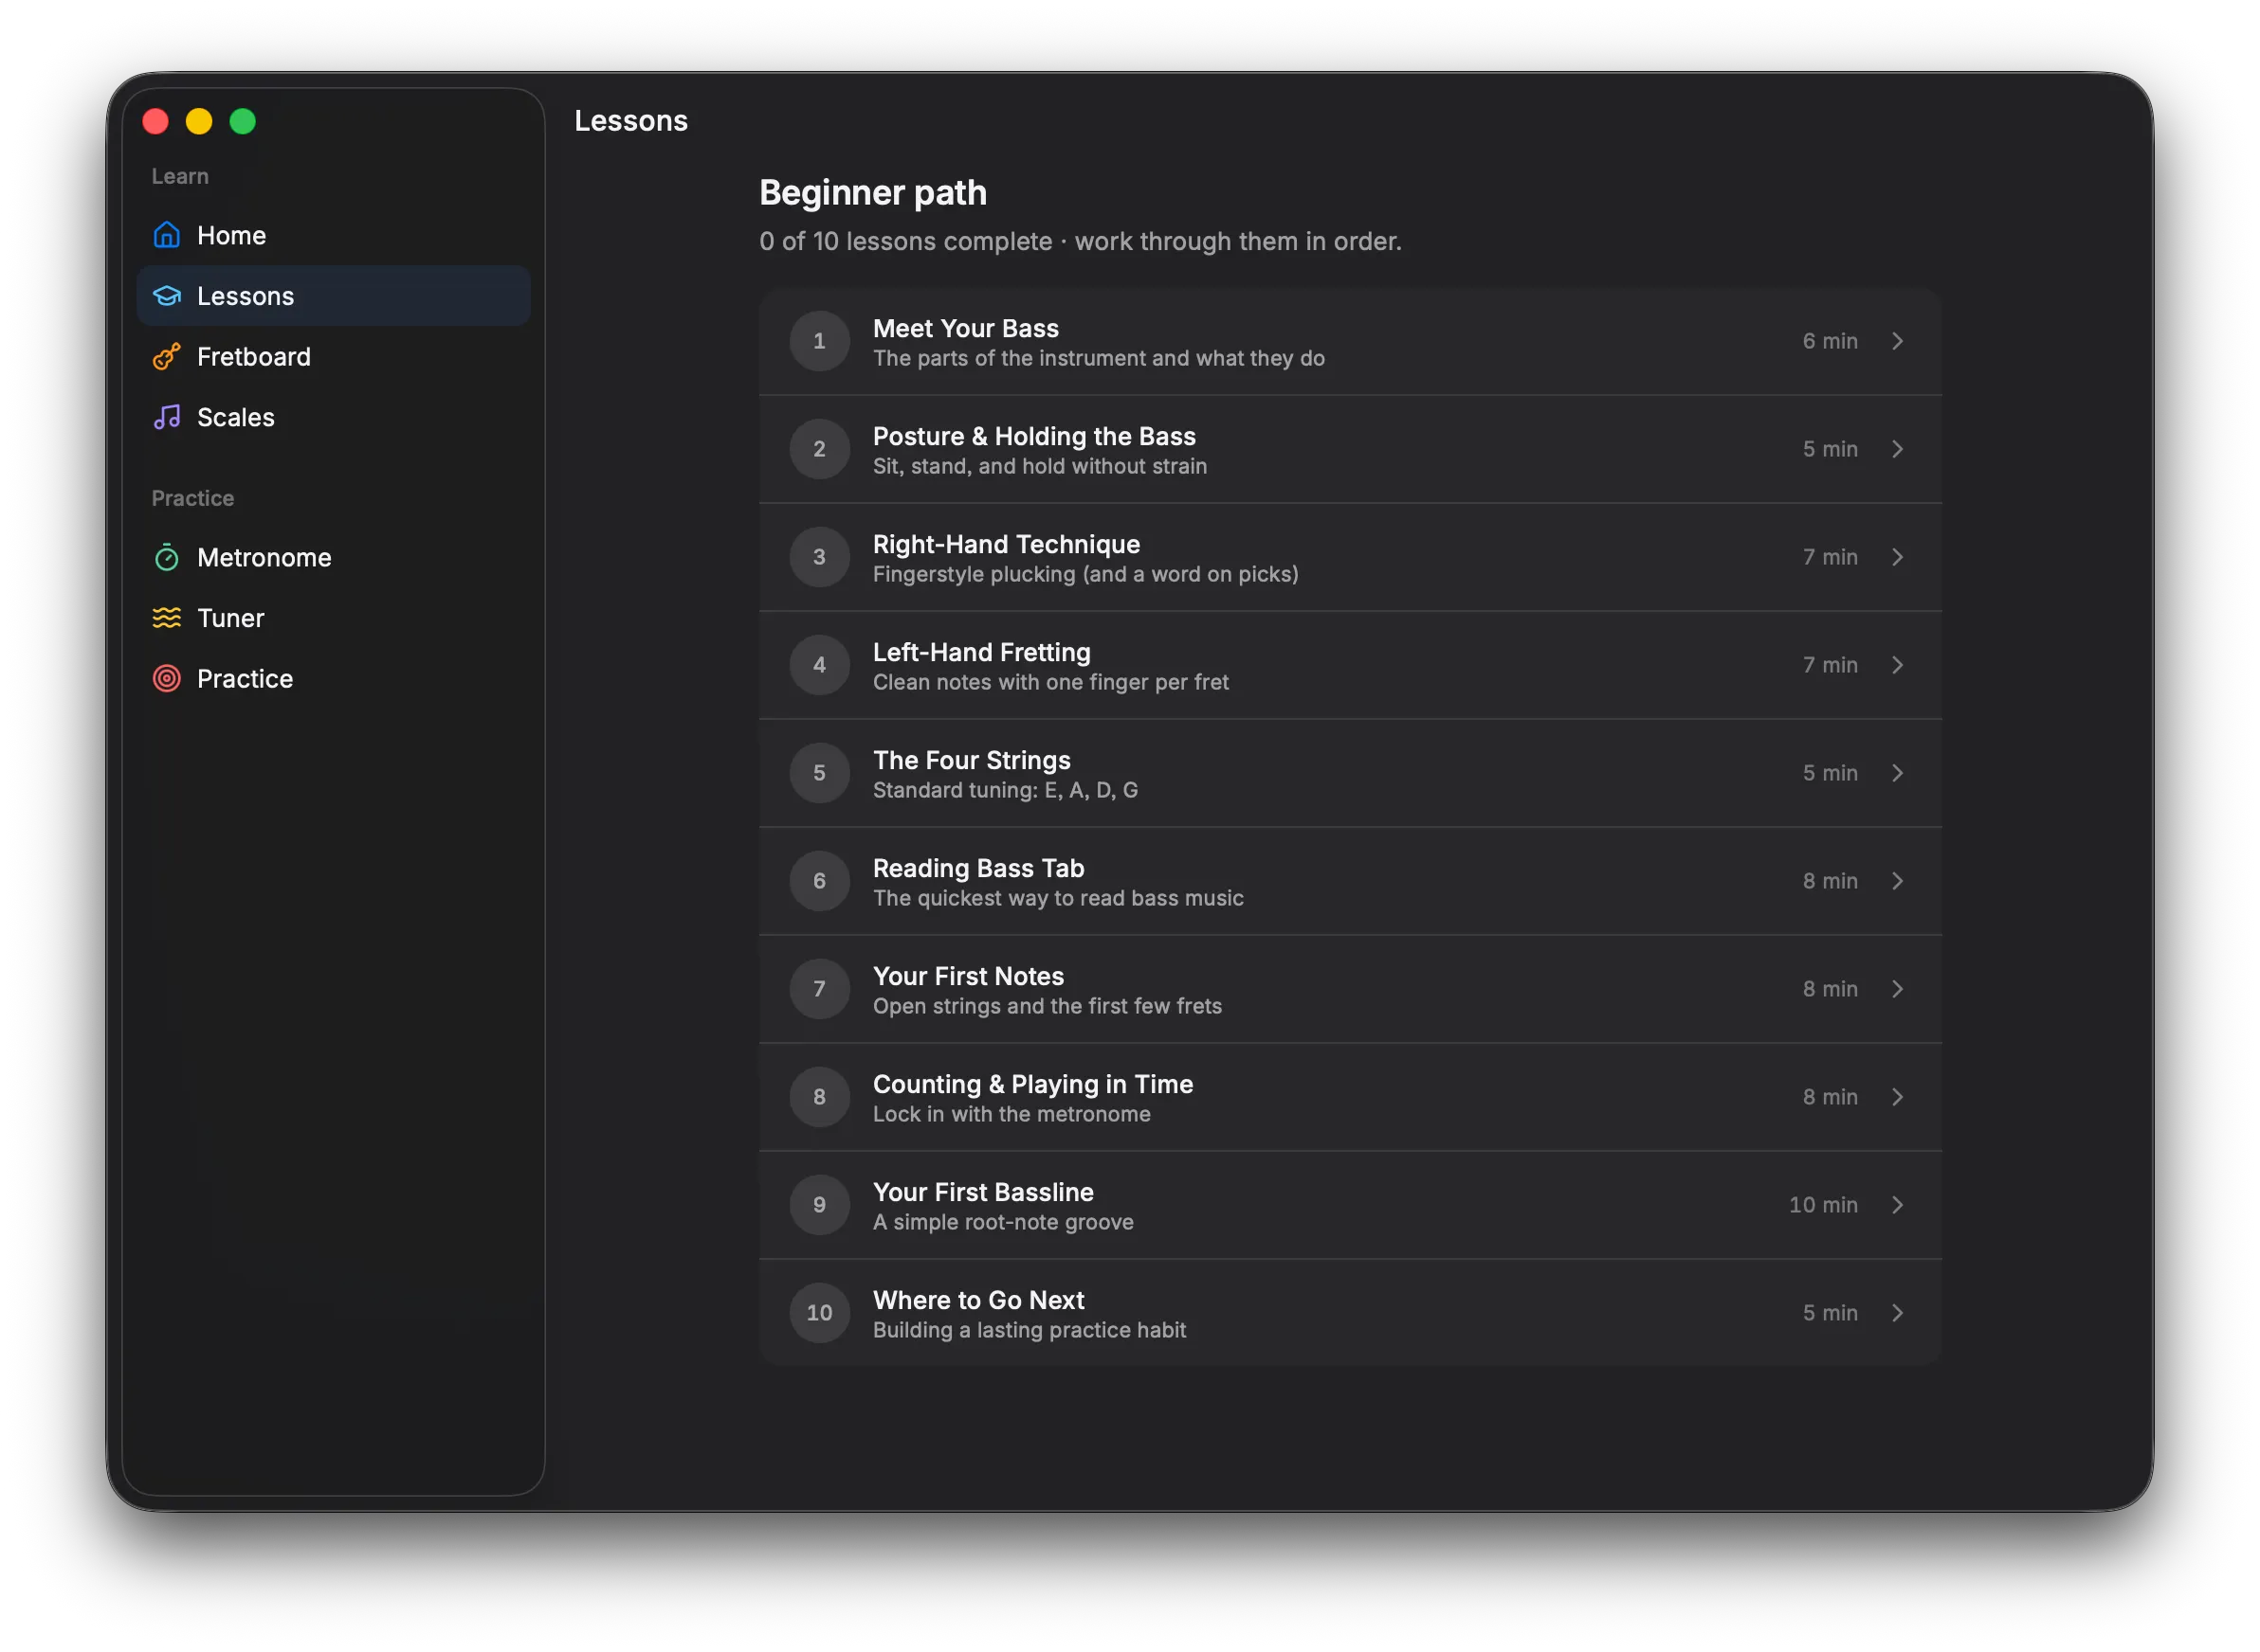2260x1652 pixels.
Task: Click the number 7 badge for Your First Notes
Action: pyautogui.click(x=820, y=989)
